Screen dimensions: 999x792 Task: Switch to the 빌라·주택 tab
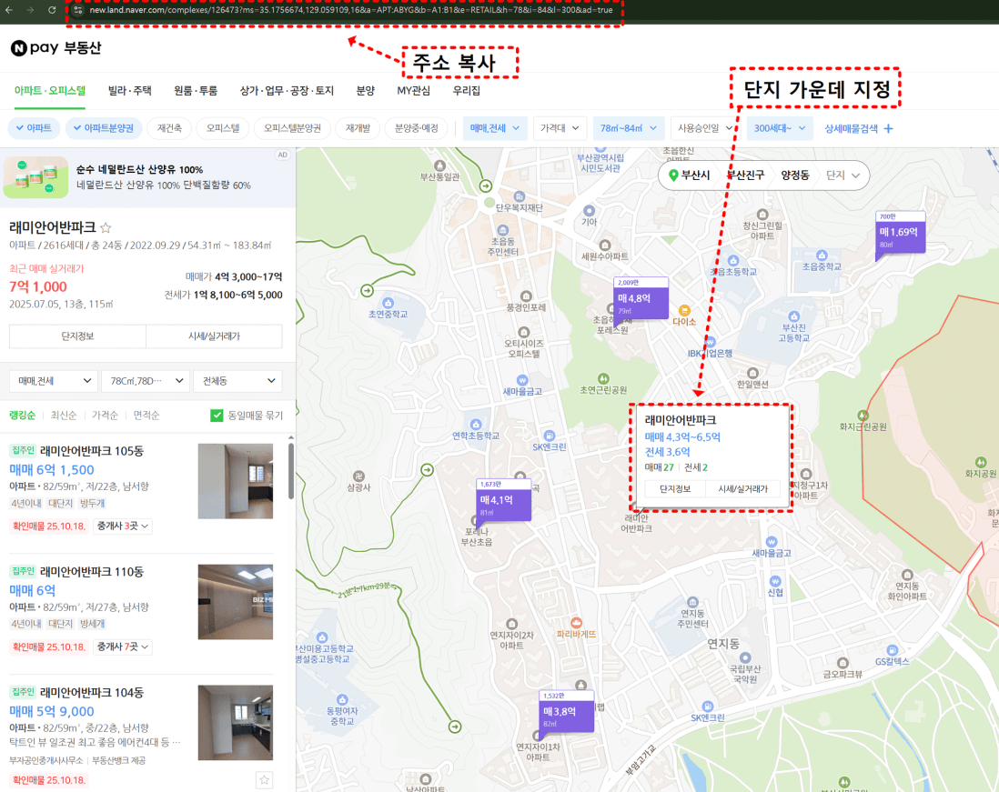[129, 91]
